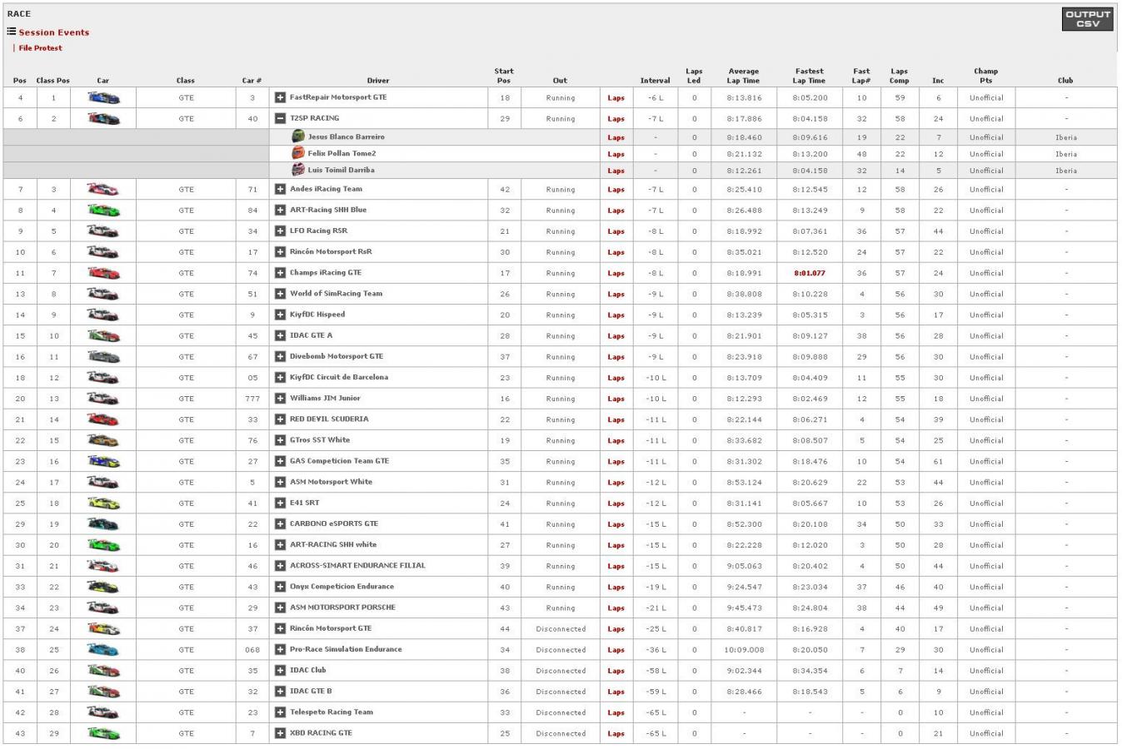Click Felix Pollan Tome2's helmet icon
The width and height of the screenshot is (1122, 749).
298,153
